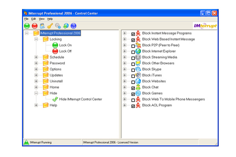Expand the Password folder node
Image resolution: width=236 pixels, height=157 pixels.
click(x=36, y=63)
